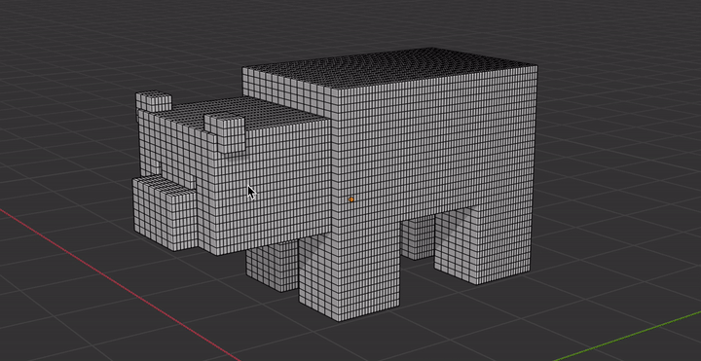Click the small horn cube on the snout tip

click(154, 101)
